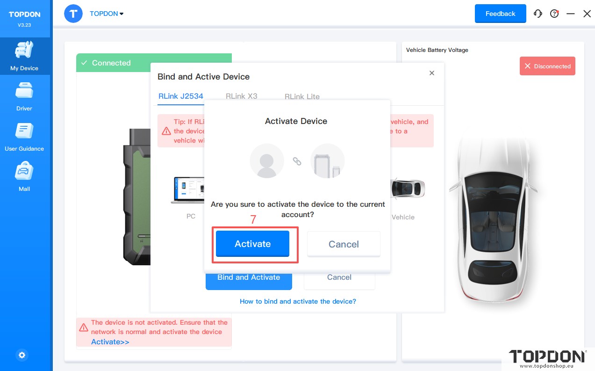This screenshot has width=595, height=371.
Task: Click the user avatar in Activate Device
Action: (x=267, y=161)
